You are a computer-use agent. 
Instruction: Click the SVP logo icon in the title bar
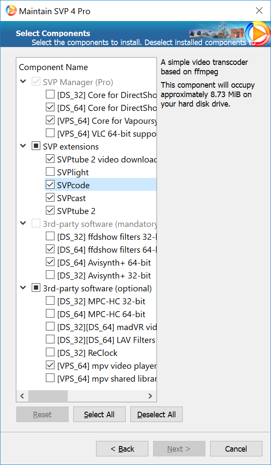(x=11, y=11)
